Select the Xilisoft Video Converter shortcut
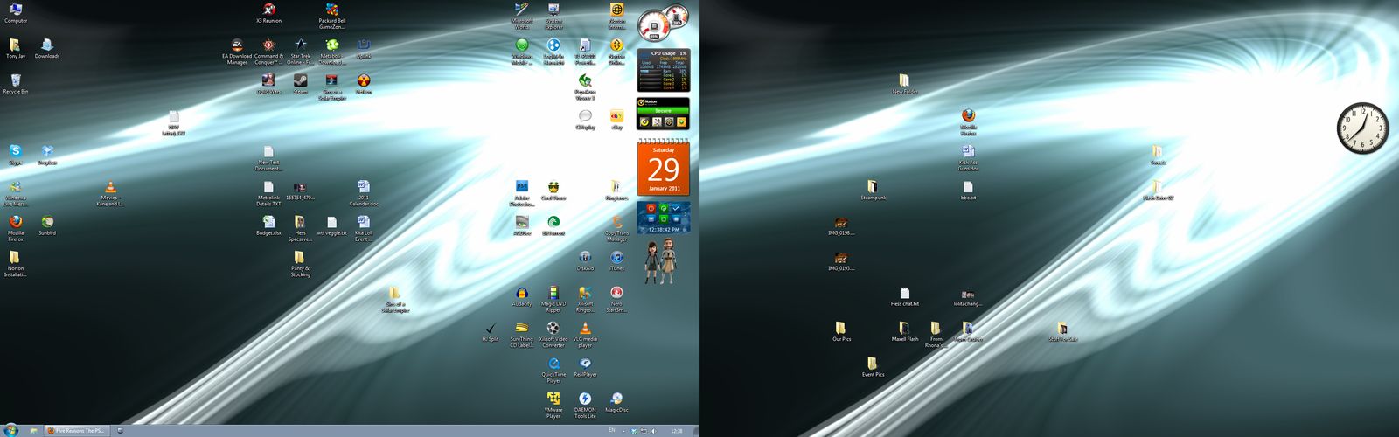 coord(553,335)
